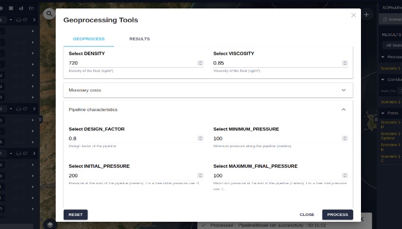The image size is (402, 229).
Task: Click the 'Select VISCOSITY' label
Action: (234, 53)
